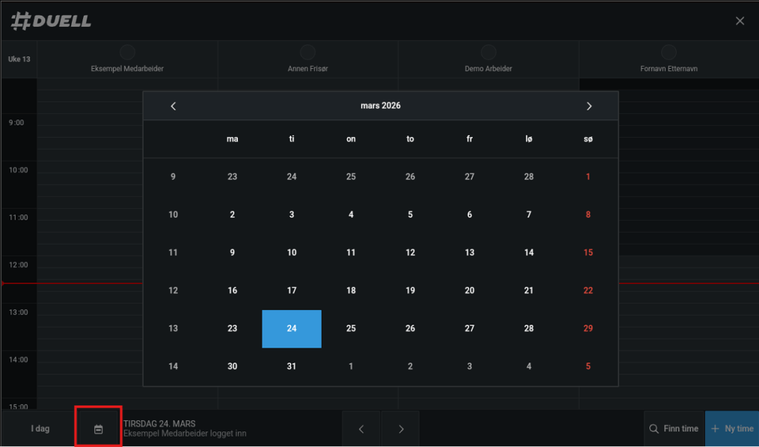
Task: Click Demo Arbeider avatar circle
Action: (x=488, y=52)
